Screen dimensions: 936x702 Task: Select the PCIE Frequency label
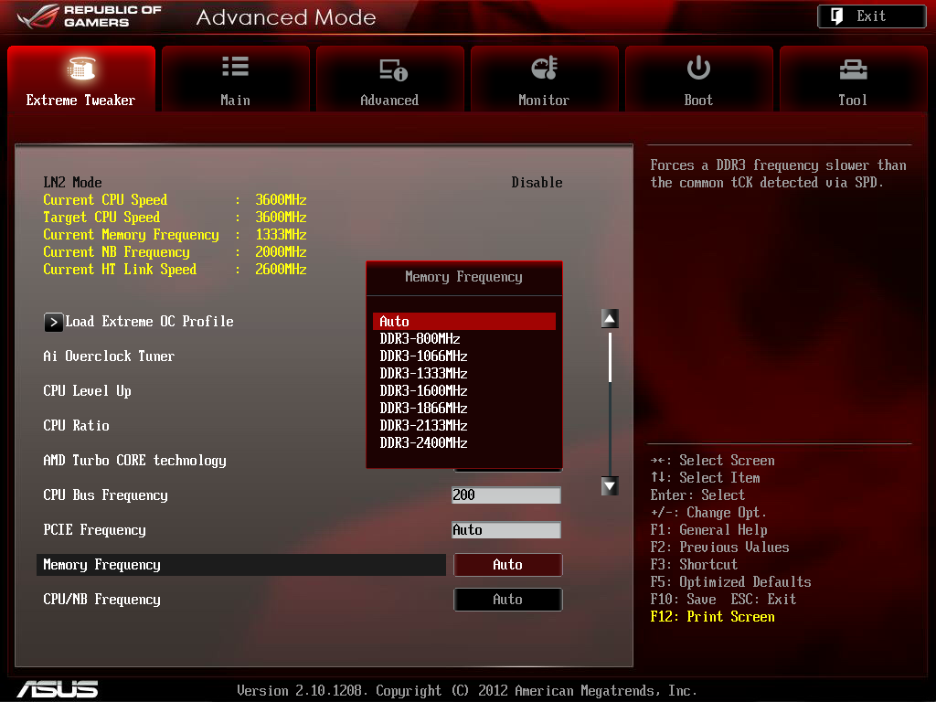point(94,529)
